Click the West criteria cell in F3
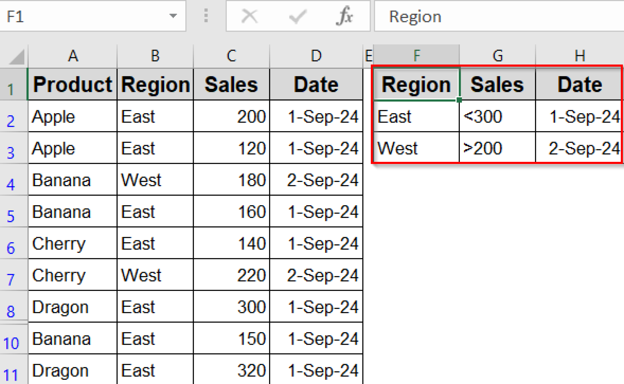624x384 pixels. 416,148
